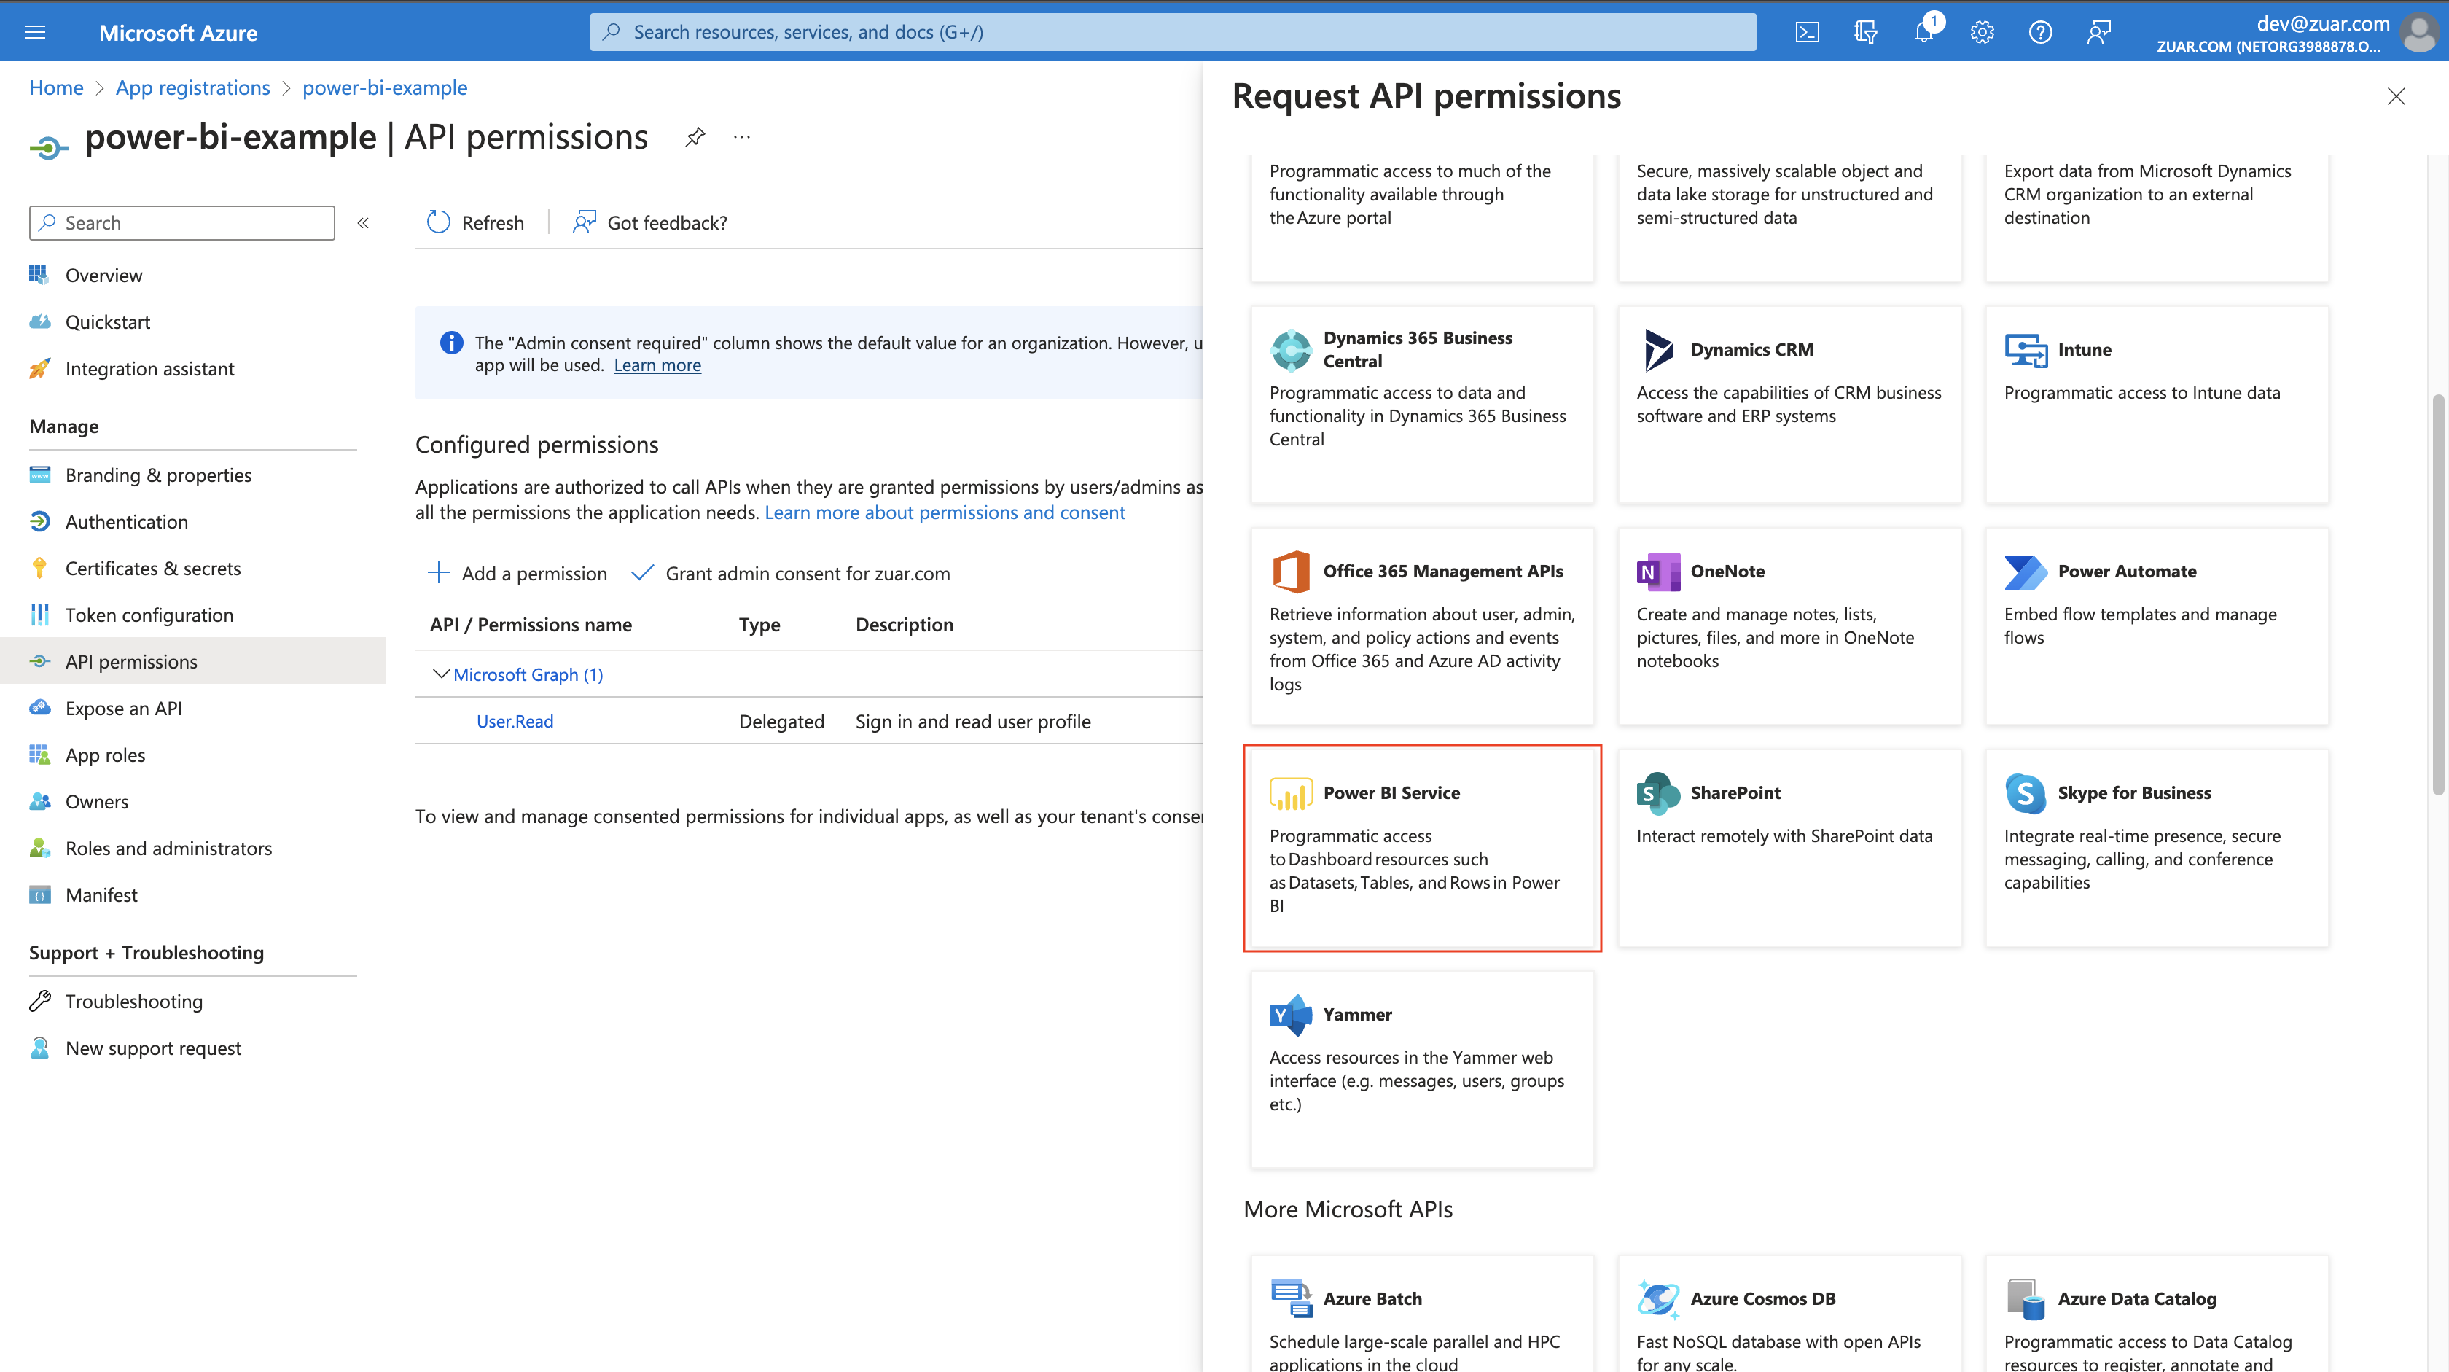The height and width of the screenshot is (1372, 2449).
Task: Select the SharePoint API tile
Action: click(x=1789, y=848)
